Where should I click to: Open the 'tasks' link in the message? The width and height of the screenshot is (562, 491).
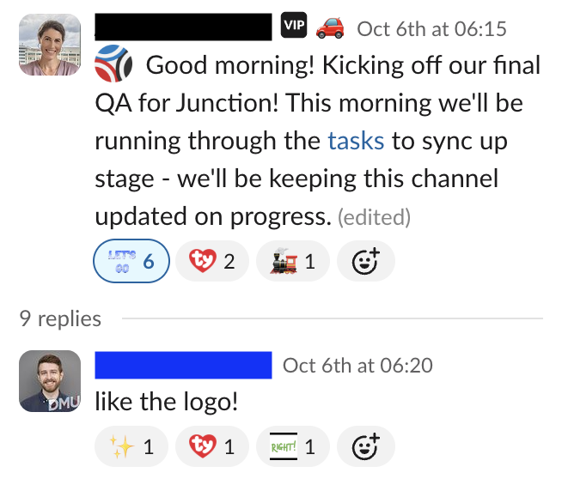(x=356, y=141)
